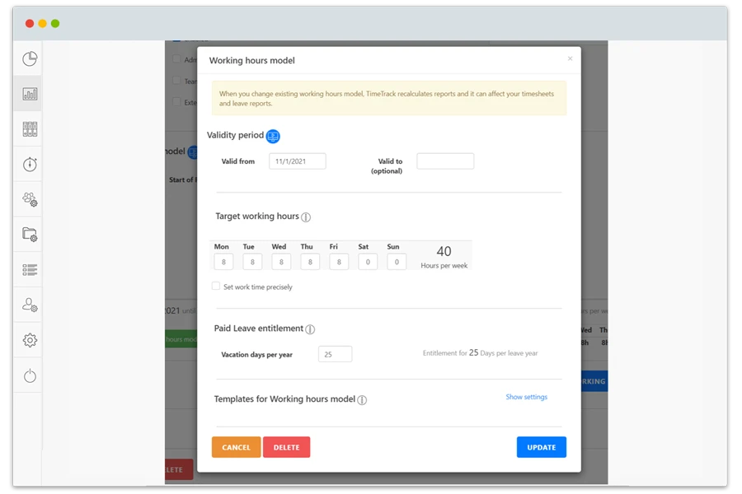Viewport: 742px width, 494px height.
Task: Click the orange CANCEL button
Action: tap(236, 447)
